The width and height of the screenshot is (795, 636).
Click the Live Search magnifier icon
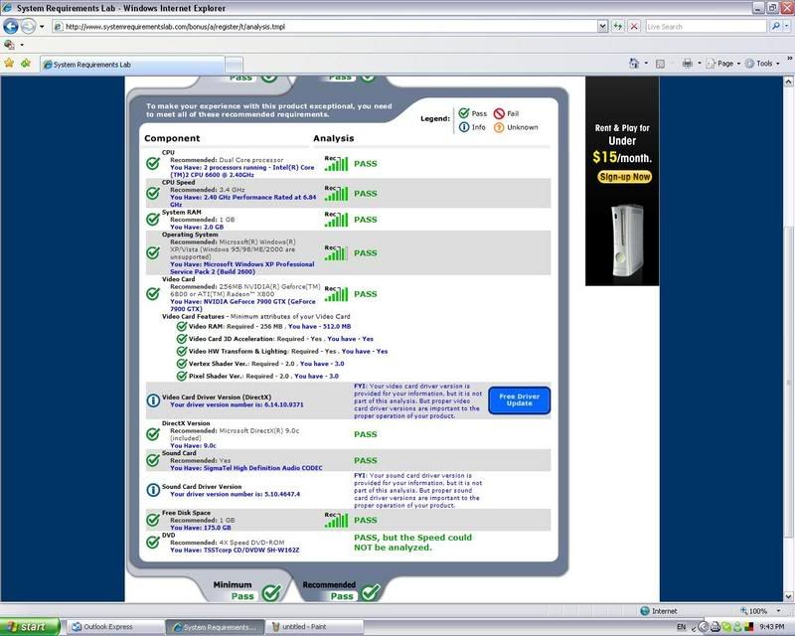[x=774, y=26]
